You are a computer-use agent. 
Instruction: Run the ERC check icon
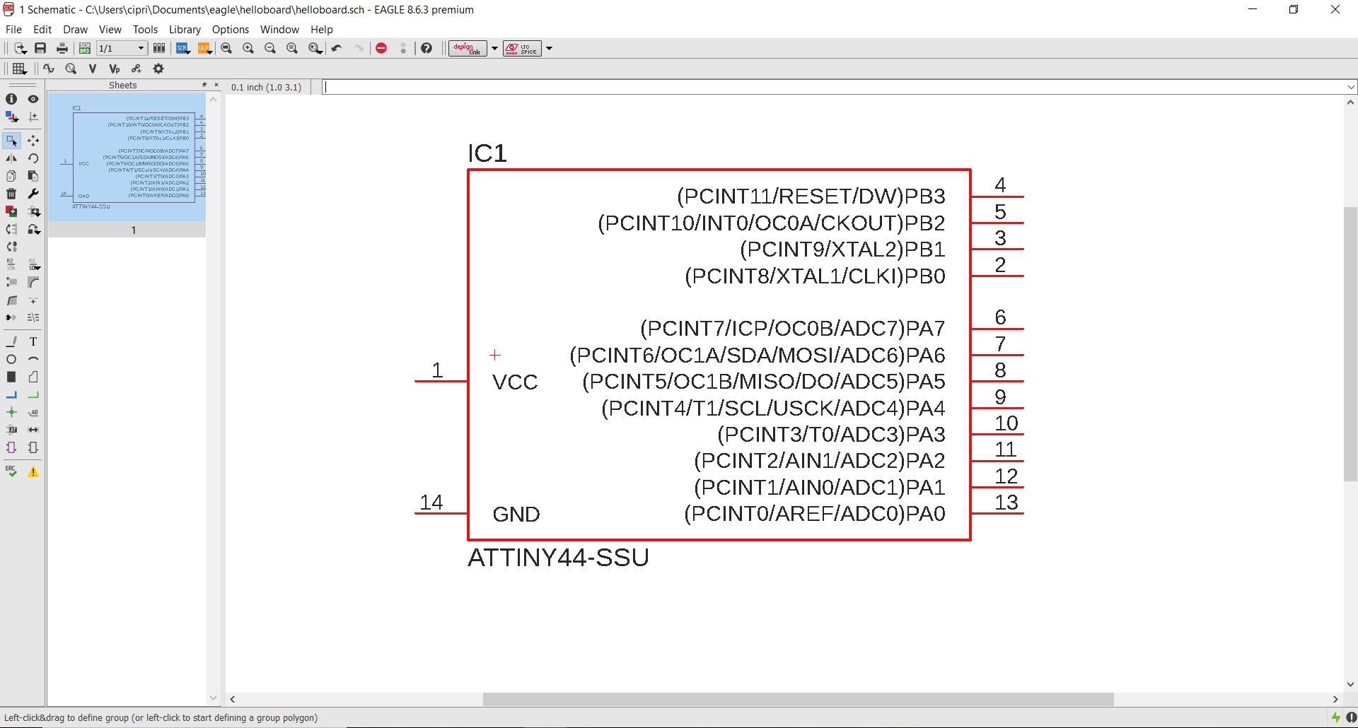click(x=11, y=471)
